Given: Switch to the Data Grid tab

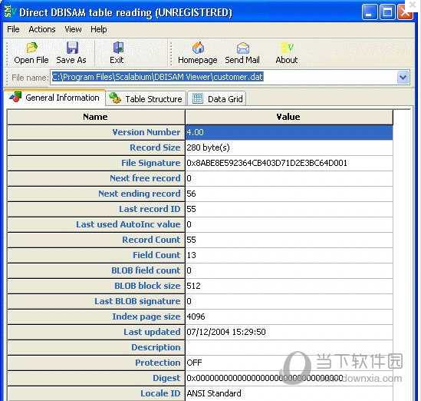Looking at the screenshot, I should point(217,98).
